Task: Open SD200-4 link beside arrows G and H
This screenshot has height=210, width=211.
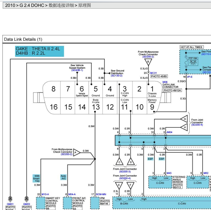Action: tap(197, 125)
